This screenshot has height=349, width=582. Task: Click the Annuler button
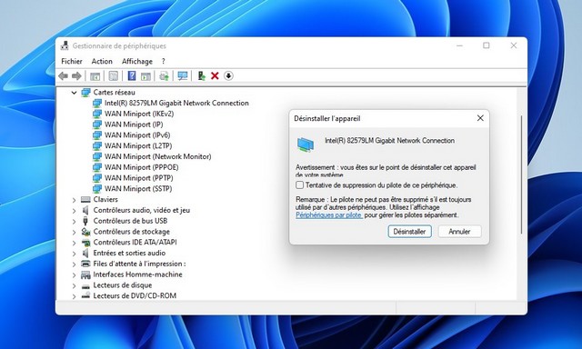[459, 232]
